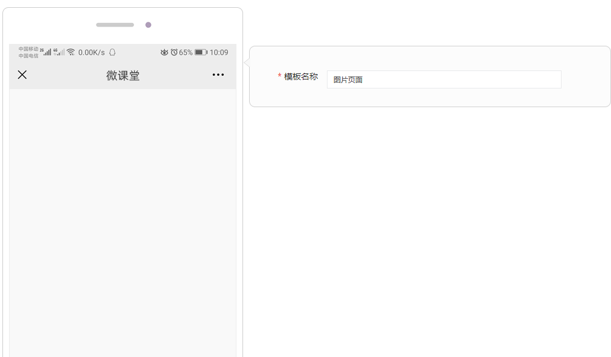This screenshot has height=357, width=611.
Task: Click the 模板名称 label
Action: click(301, 76)
